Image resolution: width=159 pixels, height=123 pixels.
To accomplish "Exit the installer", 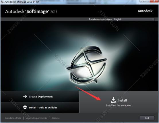I will point(147,118).
